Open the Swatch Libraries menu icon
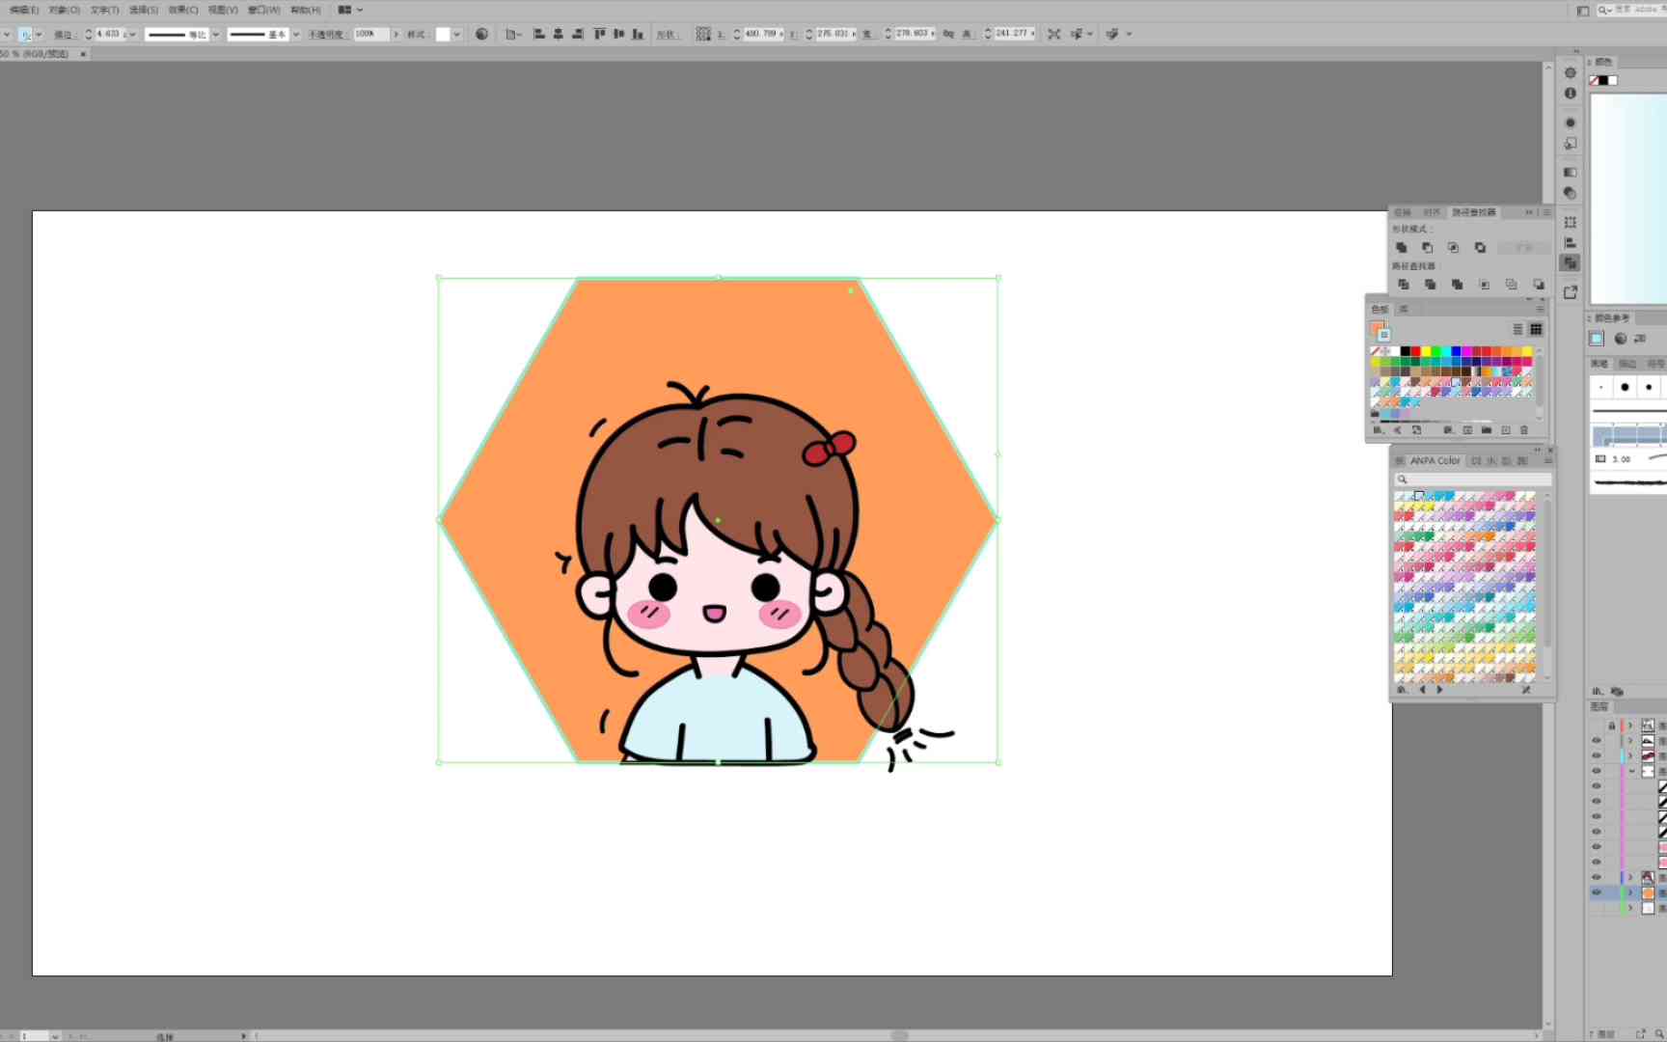The image size is (1667, 1042). click(1378, 430)
